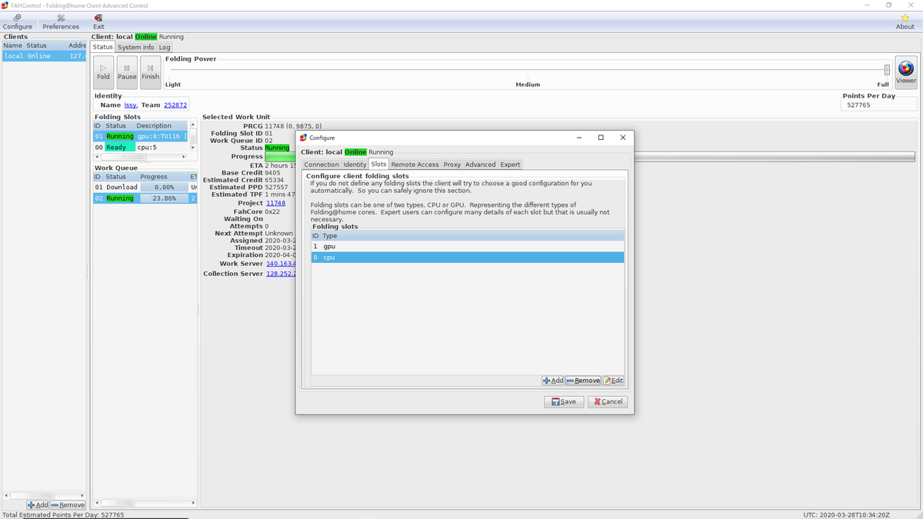Remove the selected folding slot
The width and height of the screenshot is (923, 519).
click(583, 381)
